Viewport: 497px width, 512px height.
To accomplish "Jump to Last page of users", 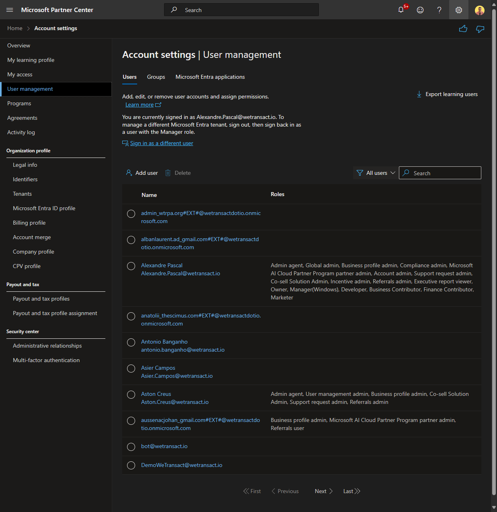I will tap(352, 491).
